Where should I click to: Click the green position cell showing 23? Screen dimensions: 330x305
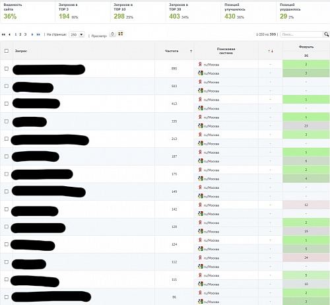[x=306, y=126]
